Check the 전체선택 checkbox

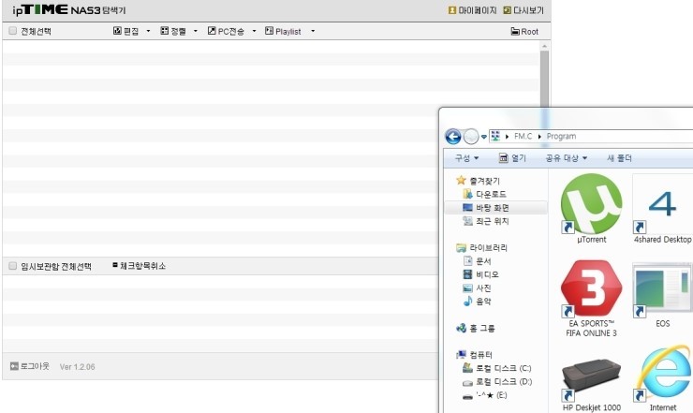[x=13, y=31]
